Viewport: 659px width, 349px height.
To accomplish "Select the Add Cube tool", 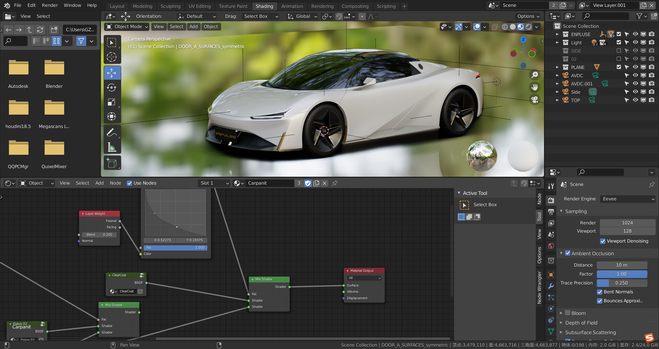I will point(112,163).
